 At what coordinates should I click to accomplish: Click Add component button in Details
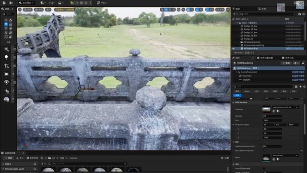(x=286, y=63)
